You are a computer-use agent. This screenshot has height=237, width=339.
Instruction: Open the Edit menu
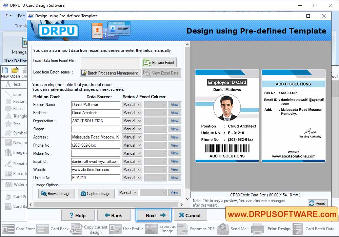click(x=21, y=16)
